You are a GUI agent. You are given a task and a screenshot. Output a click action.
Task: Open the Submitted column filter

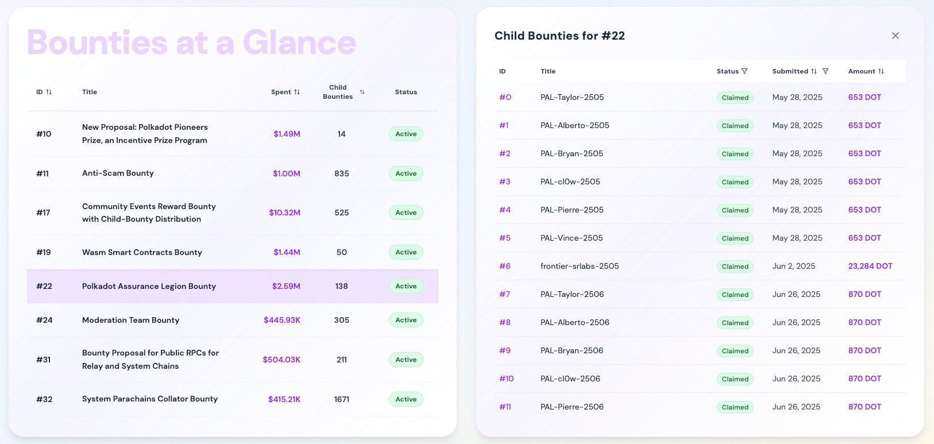click(x=825, y=71)
